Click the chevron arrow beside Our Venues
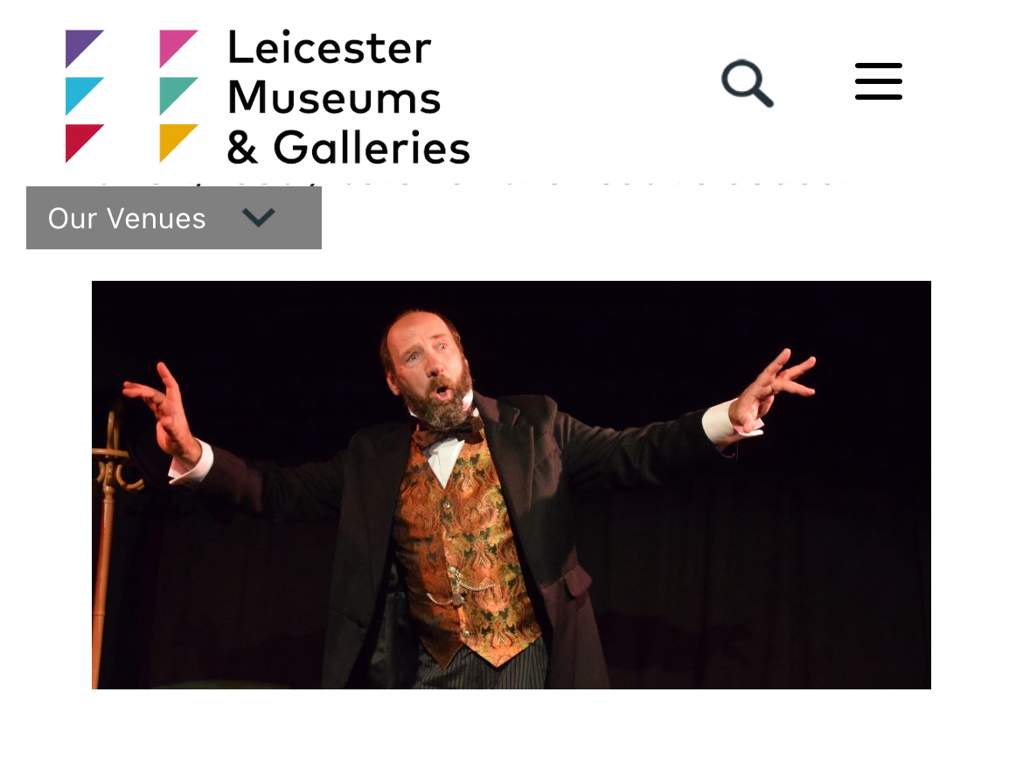 tap(258, 217)
